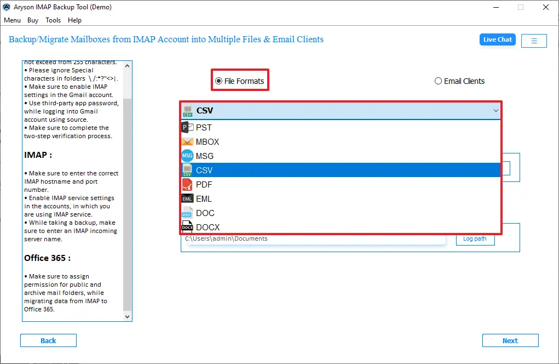Screen dimensions: 559x364
Task: Start a Live Chat session
Action: pyautogui.click(x=497, y=39)
